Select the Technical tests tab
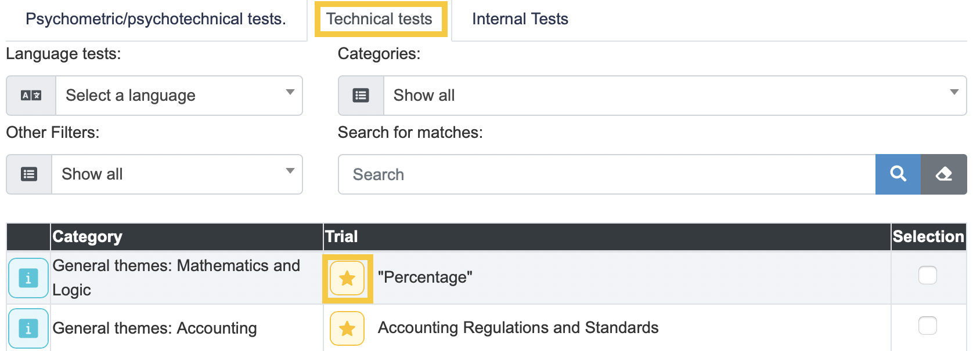Viewport: 973px width, 351px height. pyautogui.click(x=380, y=19)
